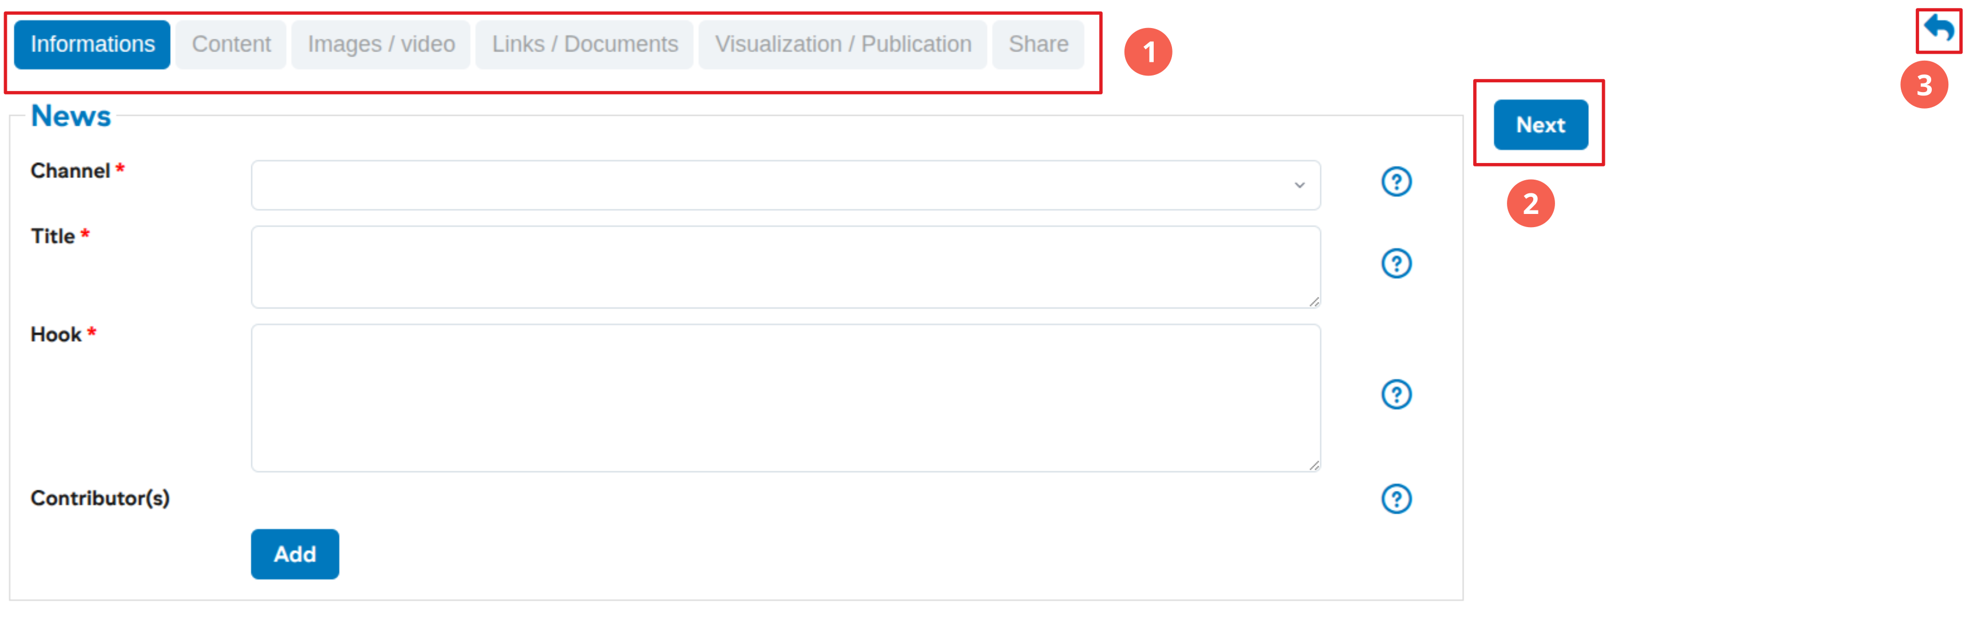Image resolution: width=1985 pixels, height=627 pixels.
Task: Open help icon for Title field
Action: (1395, 263)
